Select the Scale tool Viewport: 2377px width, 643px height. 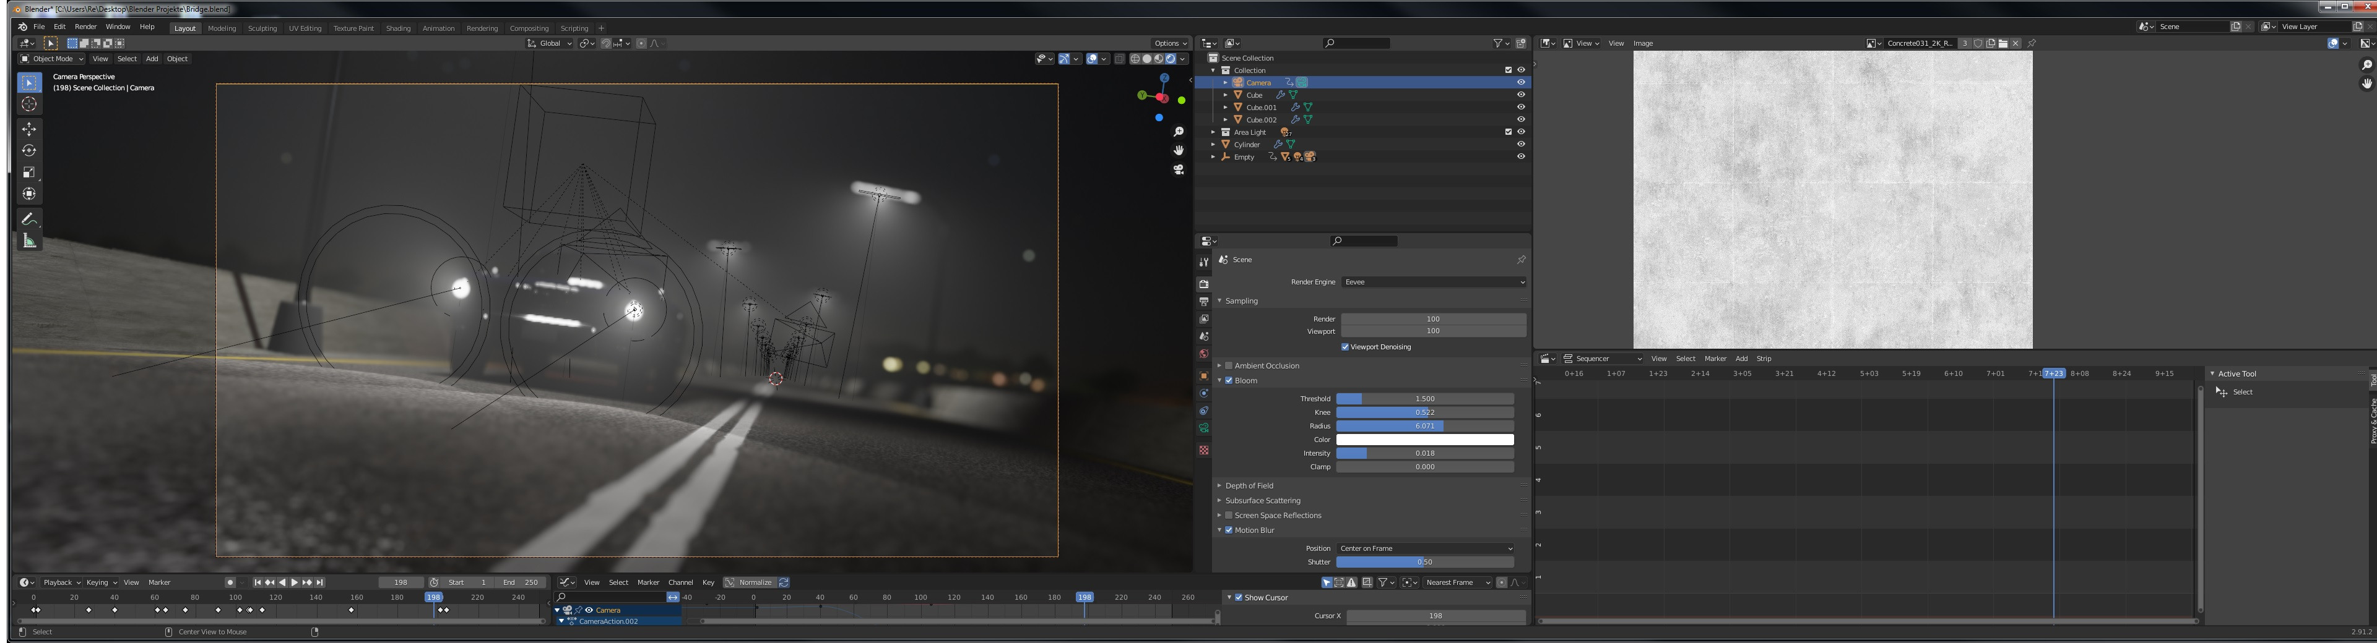point(30,172)
